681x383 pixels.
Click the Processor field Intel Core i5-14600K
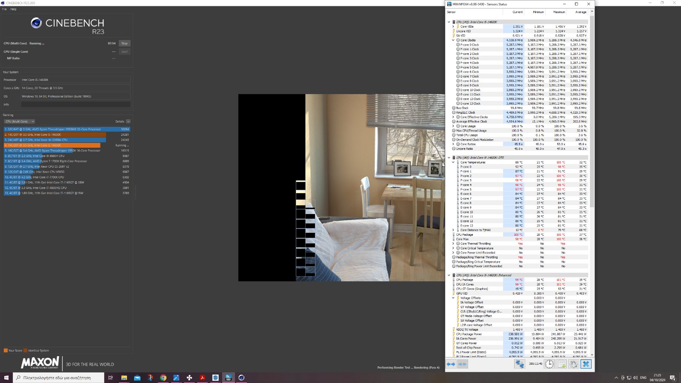tap(76, 80)
